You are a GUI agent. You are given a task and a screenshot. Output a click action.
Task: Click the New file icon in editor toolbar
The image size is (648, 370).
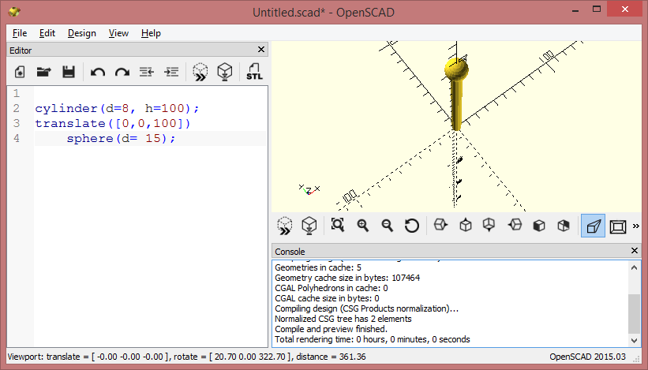tap(20, 72)
